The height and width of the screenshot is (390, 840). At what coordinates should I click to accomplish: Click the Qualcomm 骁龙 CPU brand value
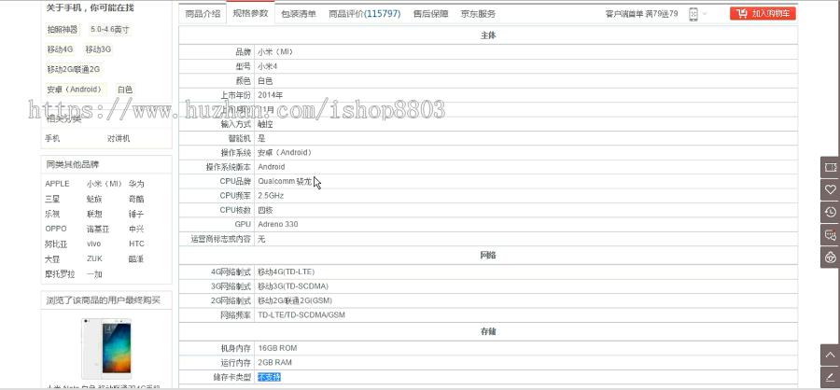pyautogui.click(x=285, y=181)
